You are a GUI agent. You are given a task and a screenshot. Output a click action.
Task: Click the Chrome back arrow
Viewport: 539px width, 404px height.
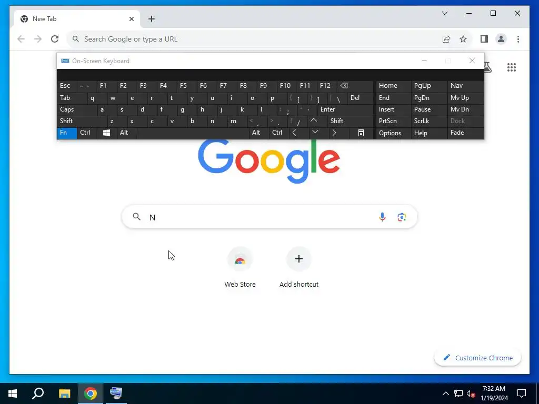click(21, 39)
